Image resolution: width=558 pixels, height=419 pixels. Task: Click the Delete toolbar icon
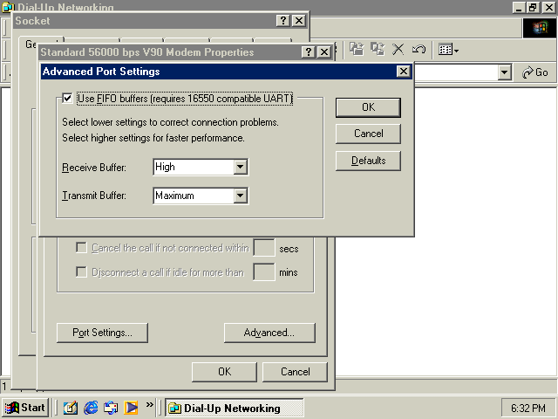coord(398,49)
